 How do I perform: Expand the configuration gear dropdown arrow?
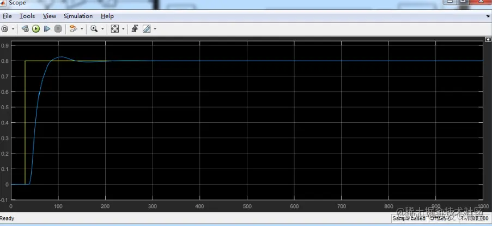[x=13, y=29]
